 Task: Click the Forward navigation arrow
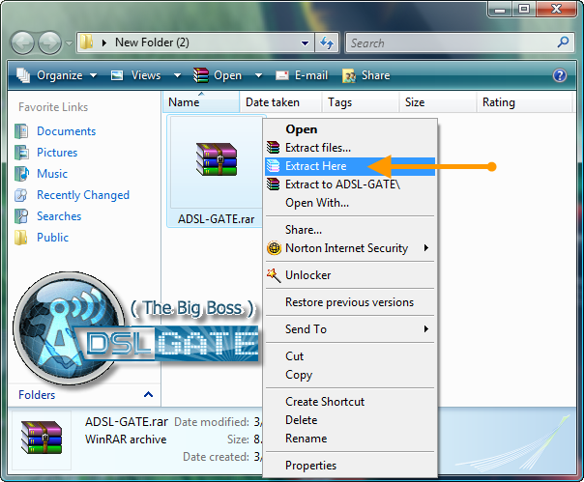pos(49,43)
